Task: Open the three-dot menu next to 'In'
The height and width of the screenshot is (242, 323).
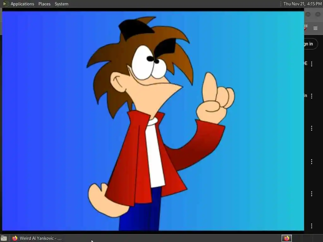Action: click(311, 96)
